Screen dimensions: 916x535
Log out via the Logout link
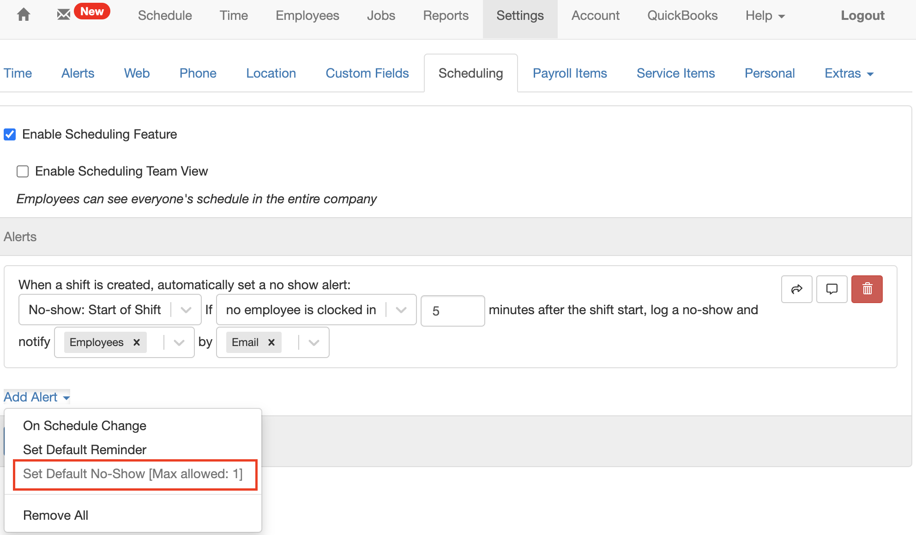[x=862, y=16]
